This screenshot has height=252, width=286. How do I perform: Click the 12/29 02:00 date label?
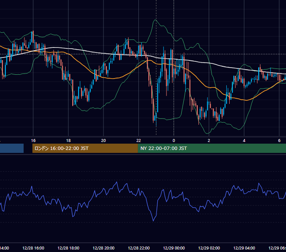coord(209,248)
